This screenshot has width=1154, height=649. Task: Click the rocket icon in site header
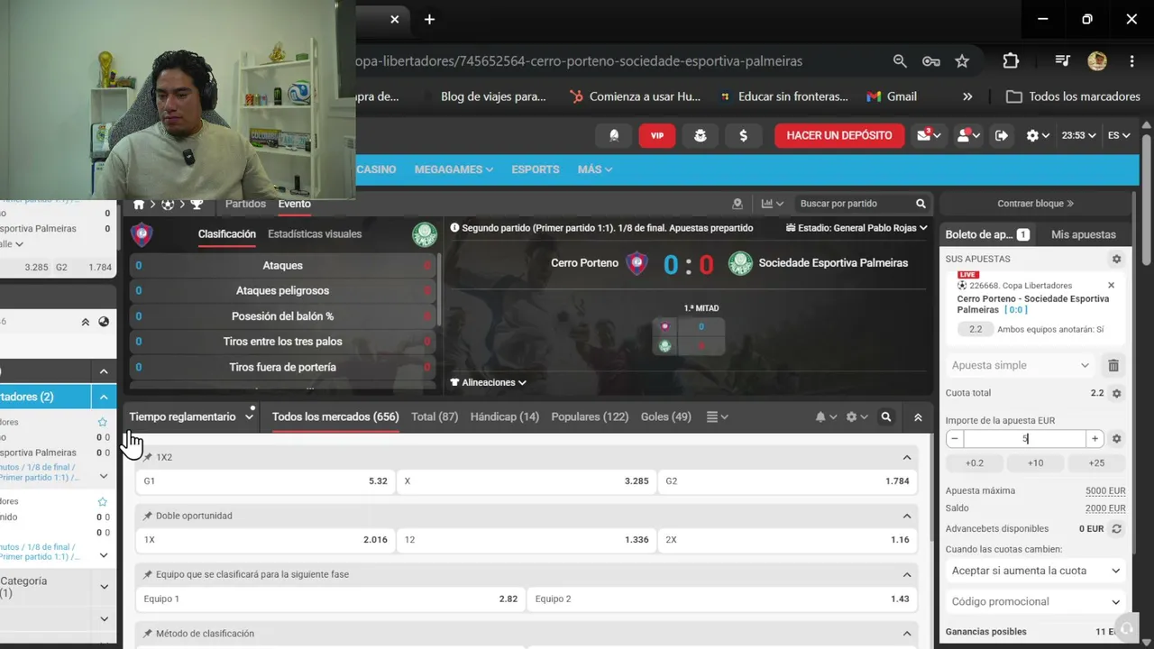pyautogui.click(x=614, y=135)
